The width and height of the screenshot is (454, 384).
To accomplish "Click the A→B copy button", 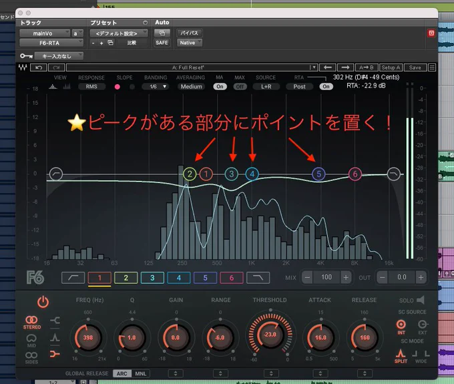I will coord(367,67).
